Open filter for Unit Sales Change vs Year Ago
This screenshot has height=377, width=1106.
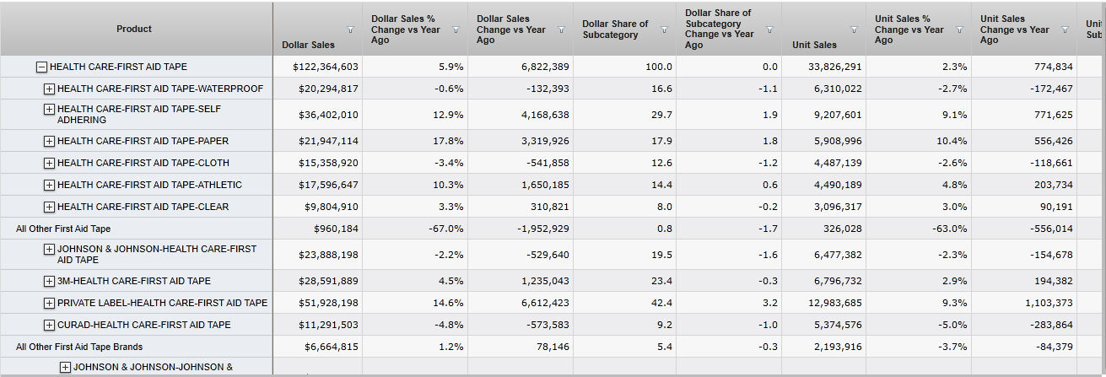click(1065, 30)
